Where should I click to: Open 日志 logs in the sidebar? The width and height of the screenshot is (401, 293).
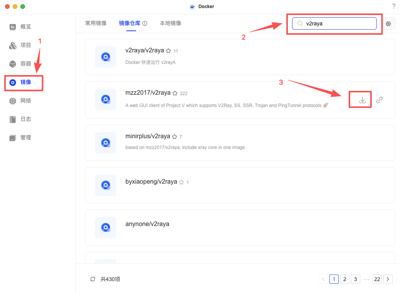pyautogui.click(x=25, y=119)
